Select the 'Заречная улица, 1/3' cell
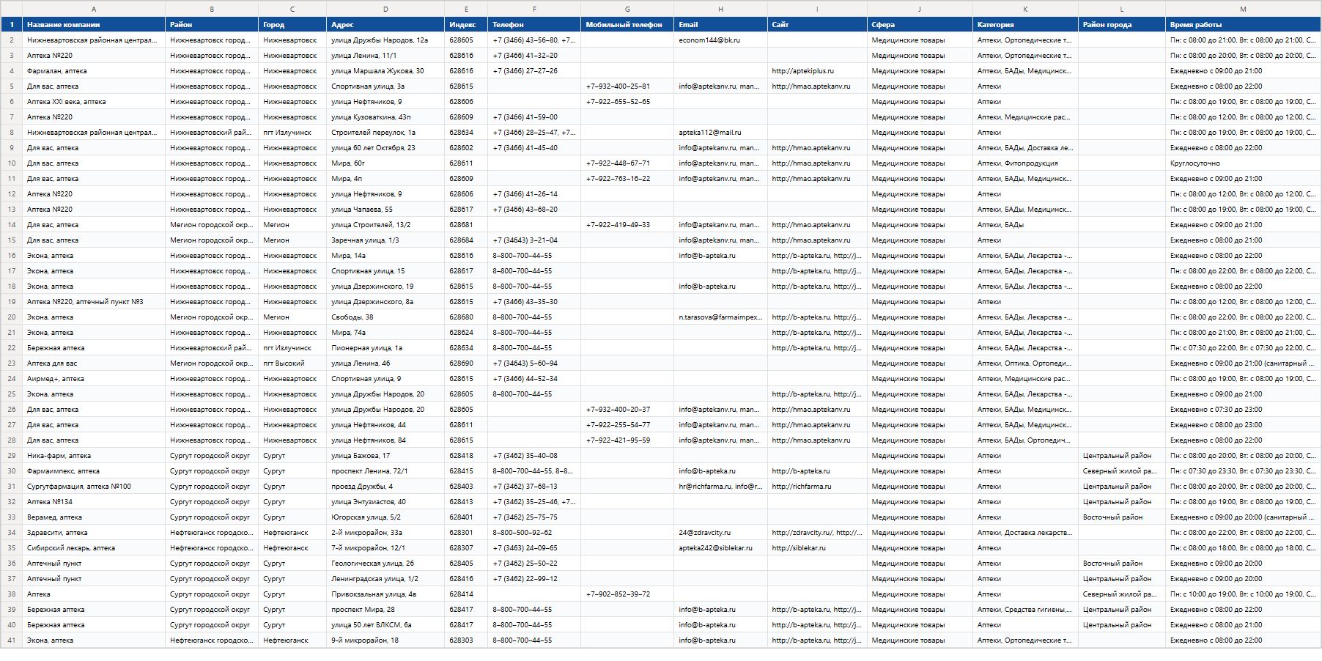1322x661 pixels. coord(385,240)
